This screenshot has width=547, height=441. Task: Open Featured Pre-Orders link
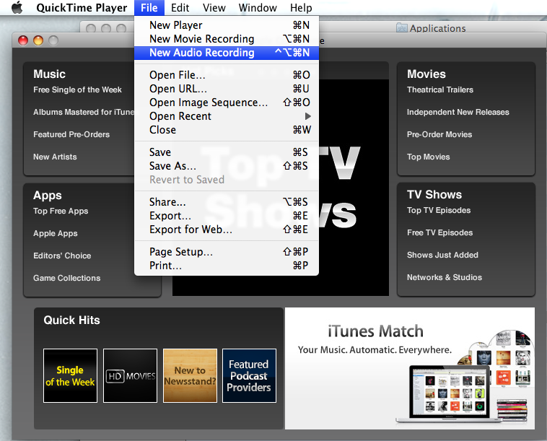(71, 135)
